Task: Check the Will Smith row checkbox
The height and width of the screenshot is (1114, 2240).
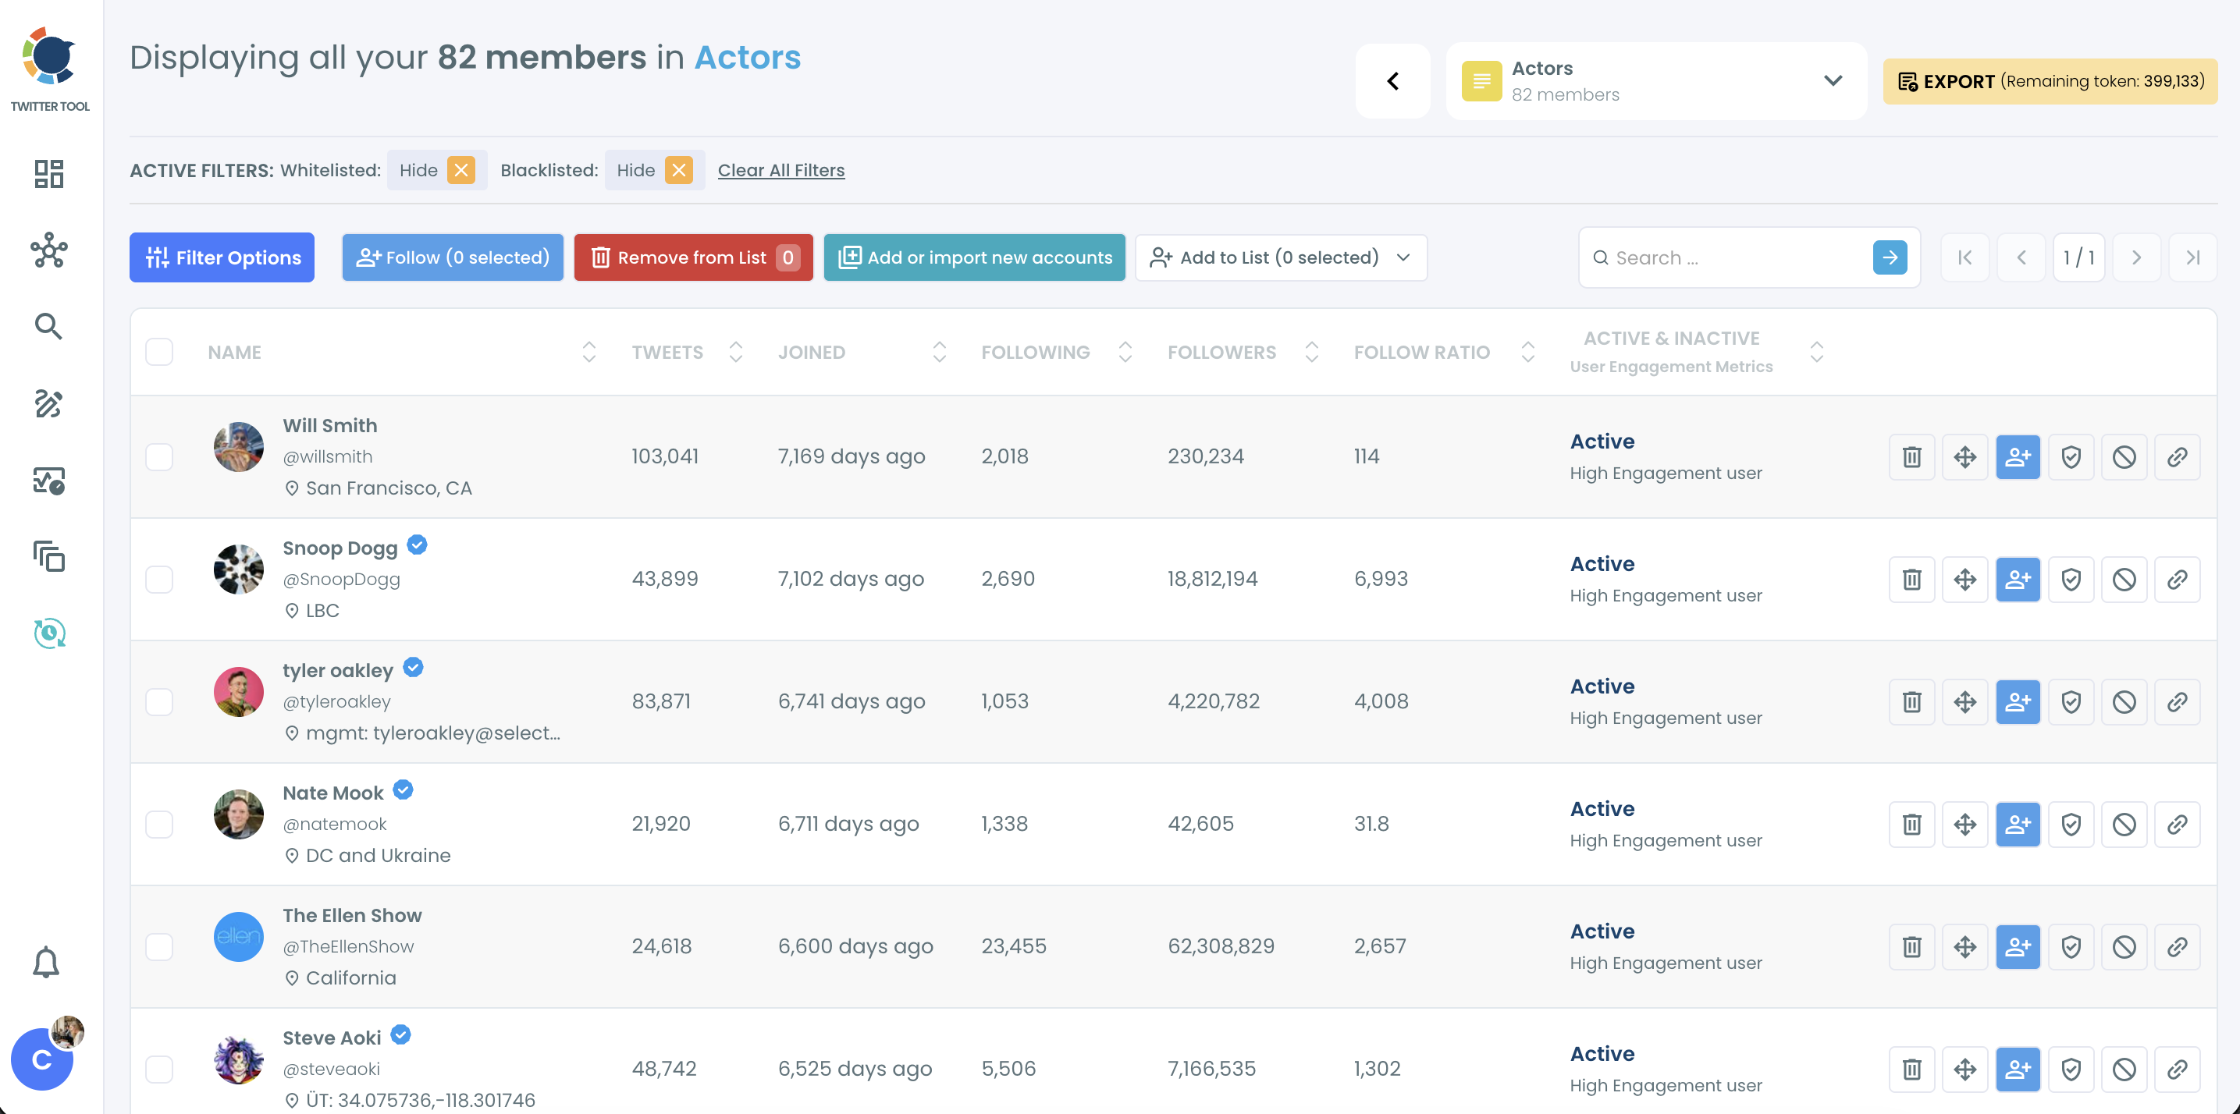Action: click(159, 457)
